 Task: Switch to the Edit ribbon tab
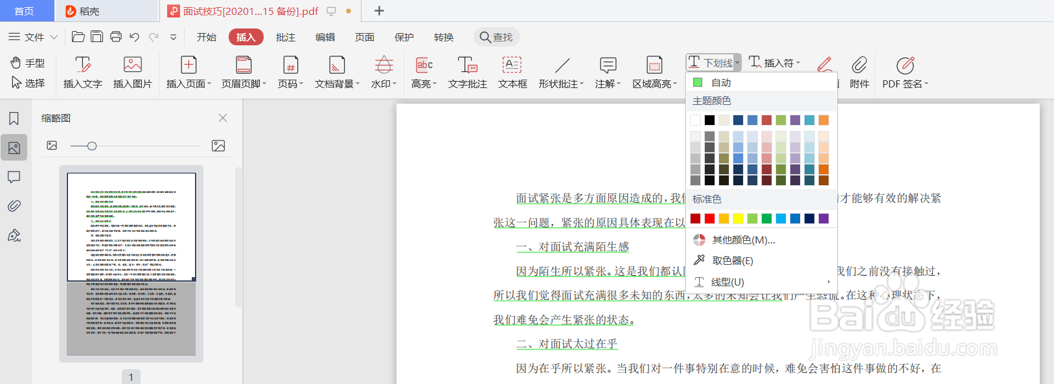325,37
